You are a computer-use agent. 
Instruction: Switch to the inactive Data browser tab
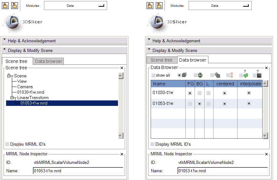pos(49,61)
